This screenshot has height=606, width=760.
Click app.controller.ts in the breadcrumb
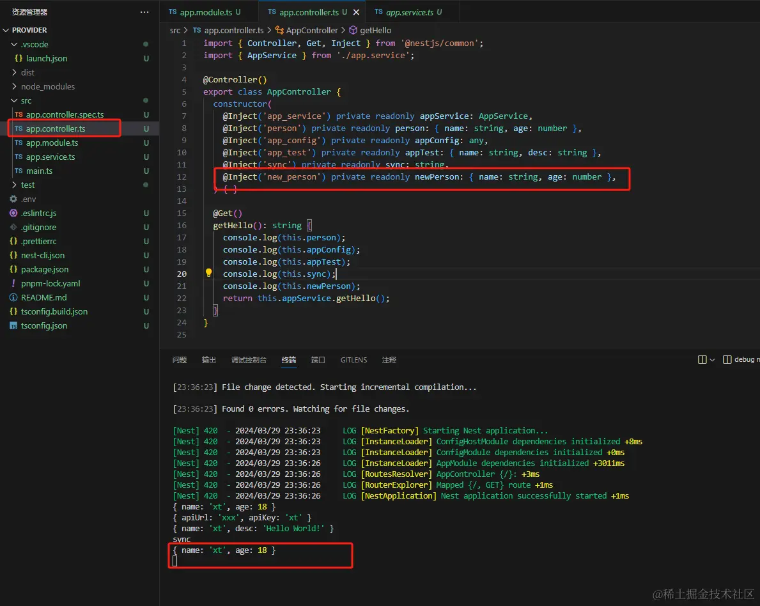pos(233,30)
